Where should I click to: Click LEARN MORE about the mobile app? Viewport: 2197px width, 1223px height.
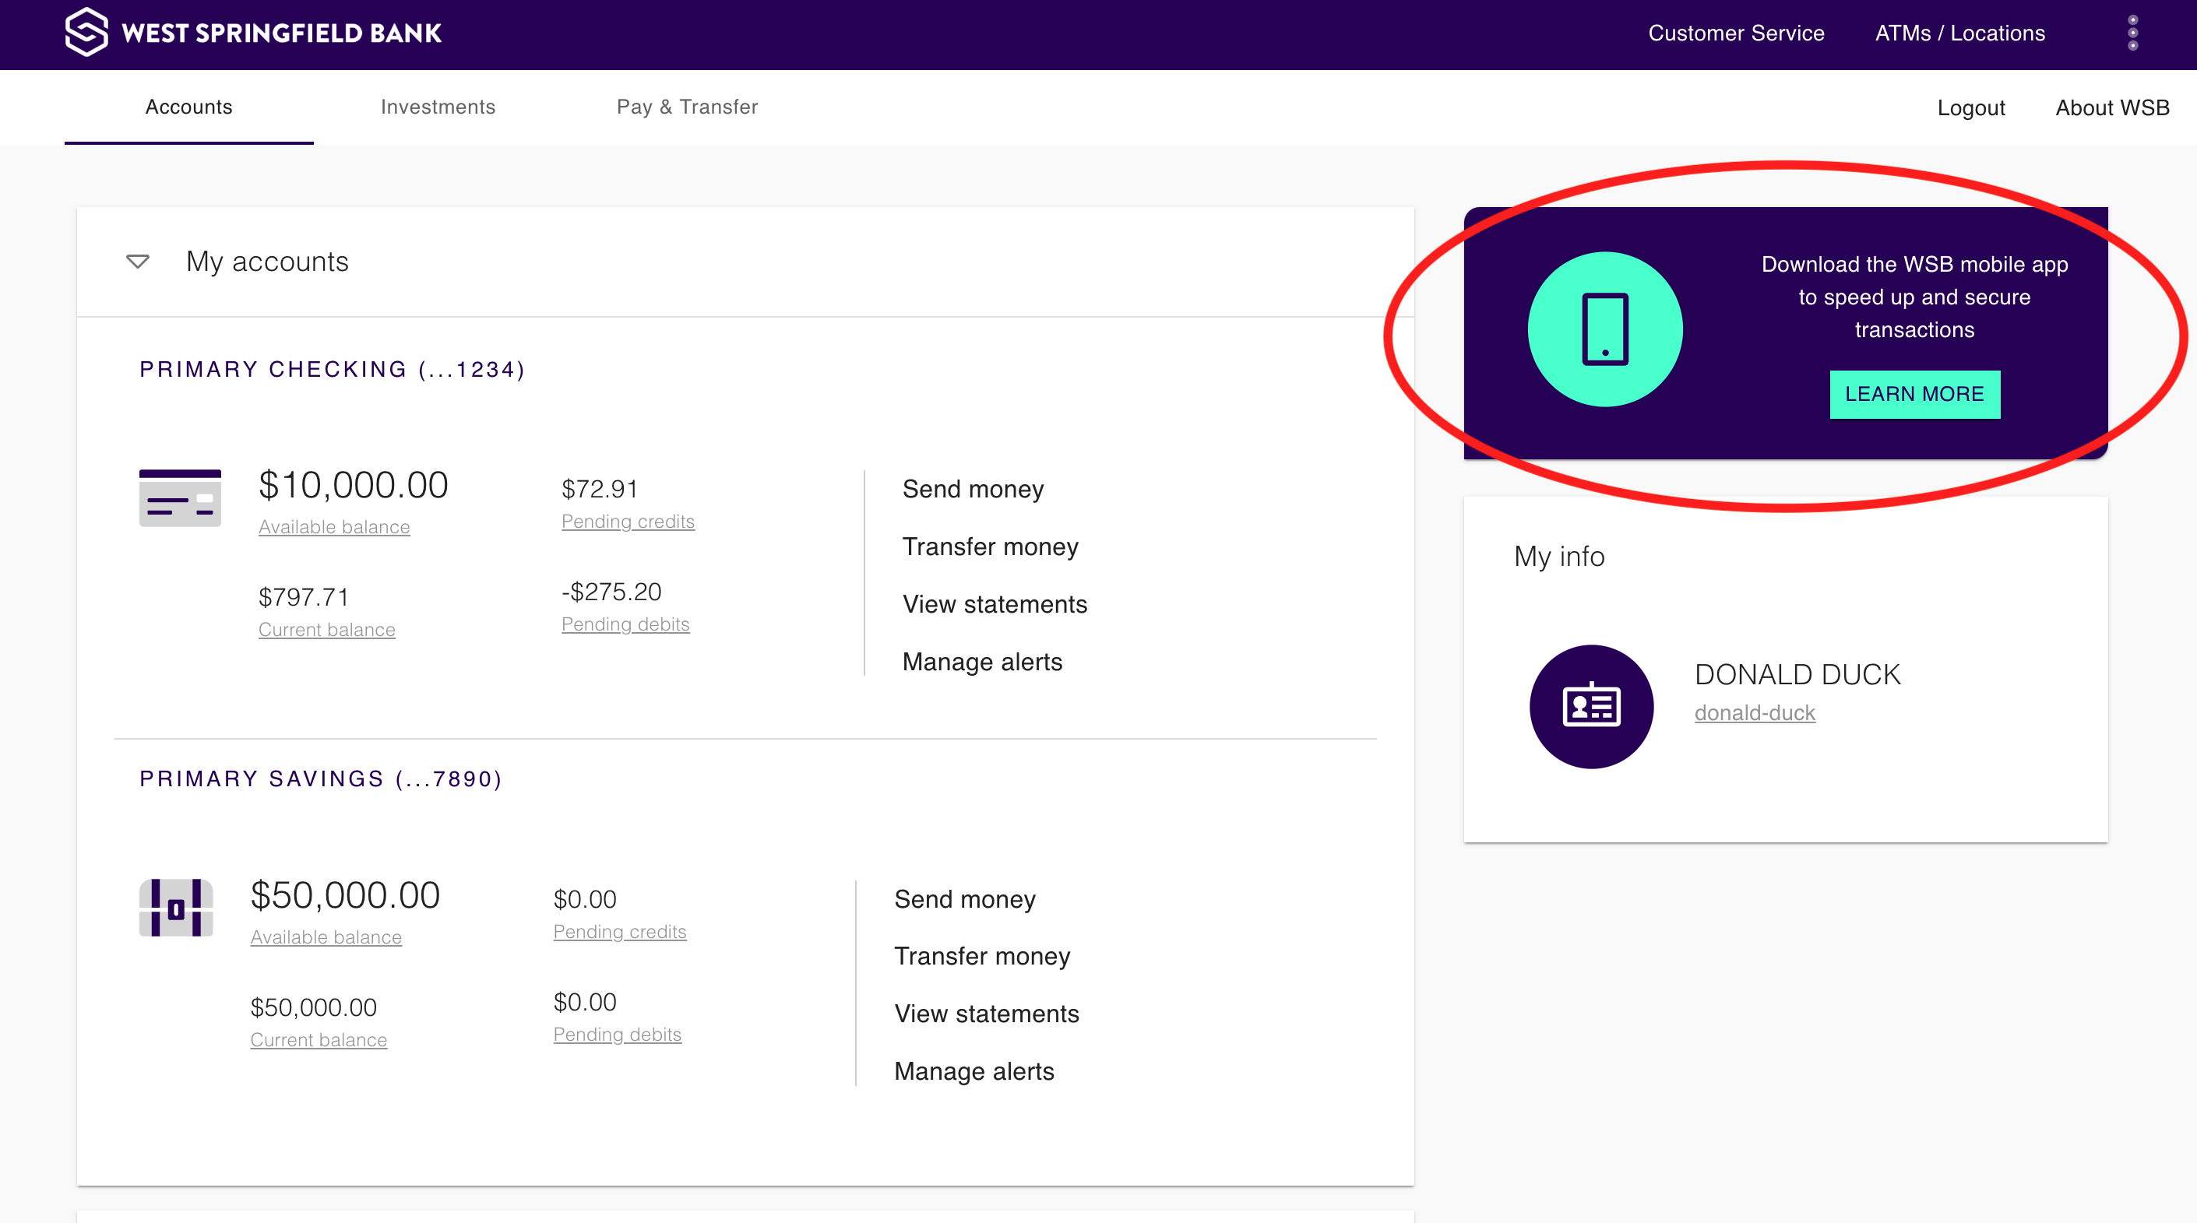[x=1915, y=394]
